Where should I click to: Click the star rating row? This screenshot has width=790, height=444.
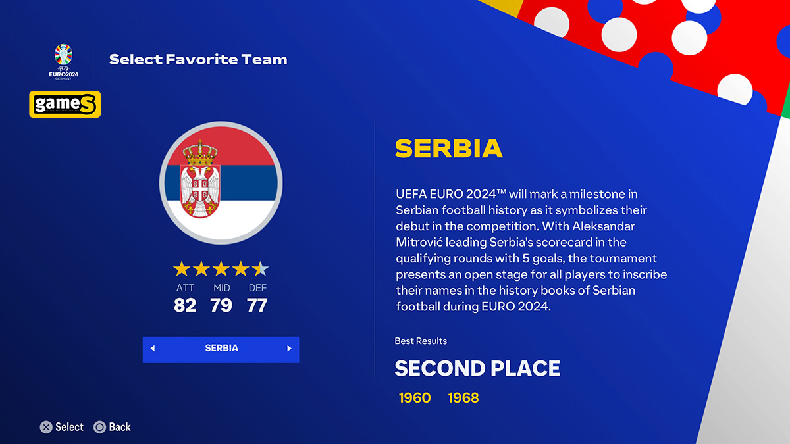pos(221,268)
